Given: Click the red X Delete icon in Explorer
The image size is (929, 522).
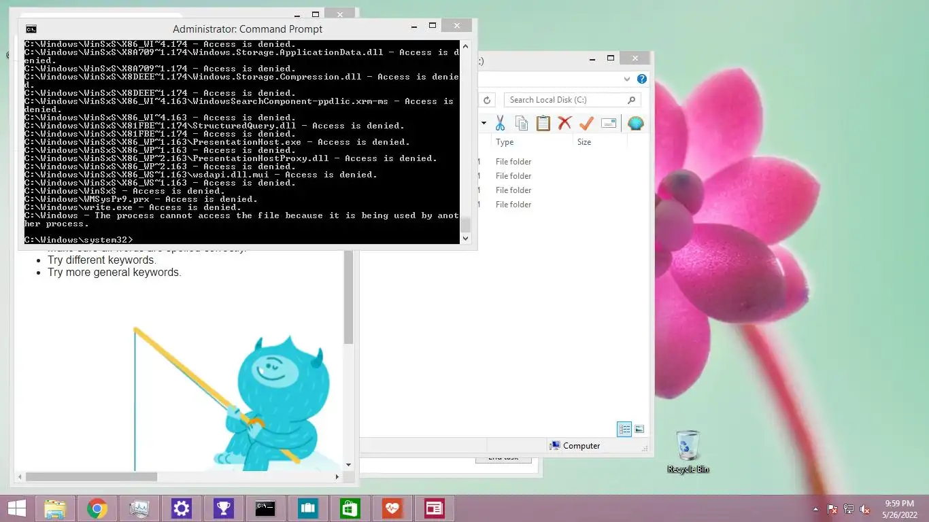Looking at the screenshot, I should click(564, 123).
